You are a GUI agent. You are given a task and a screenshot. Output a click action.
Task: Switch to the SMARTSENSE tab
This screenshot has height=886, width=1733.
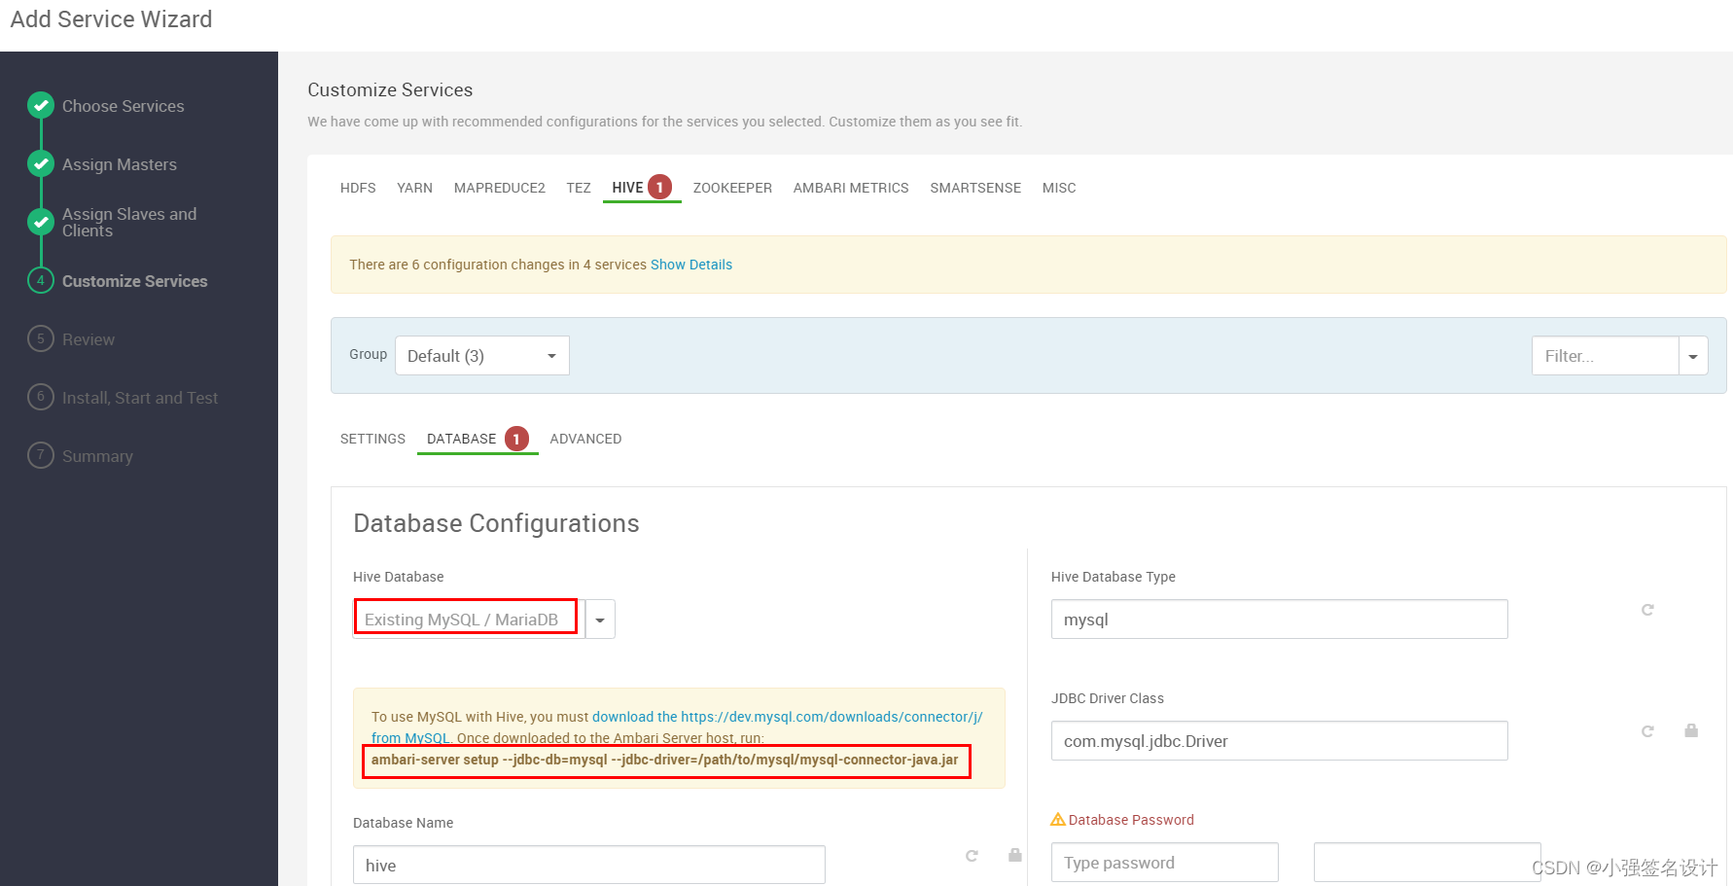(975, 188)
